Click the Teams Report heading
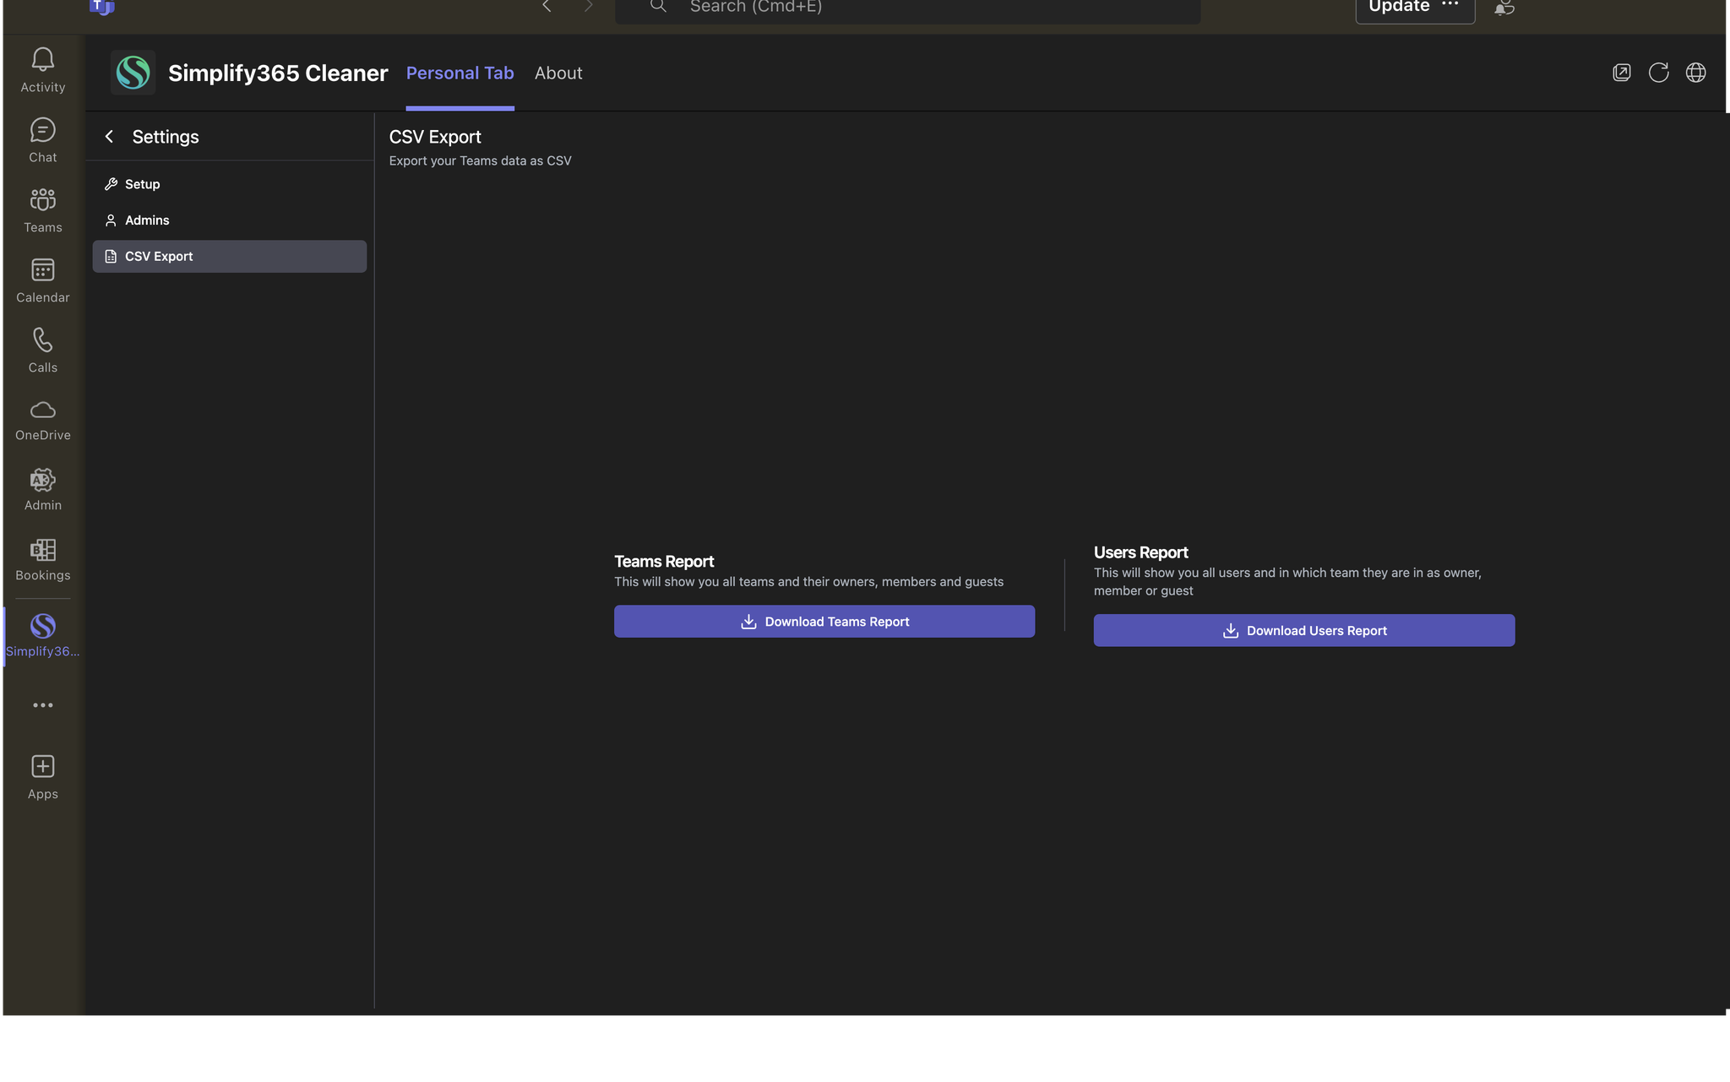 (x=664, y=562)
